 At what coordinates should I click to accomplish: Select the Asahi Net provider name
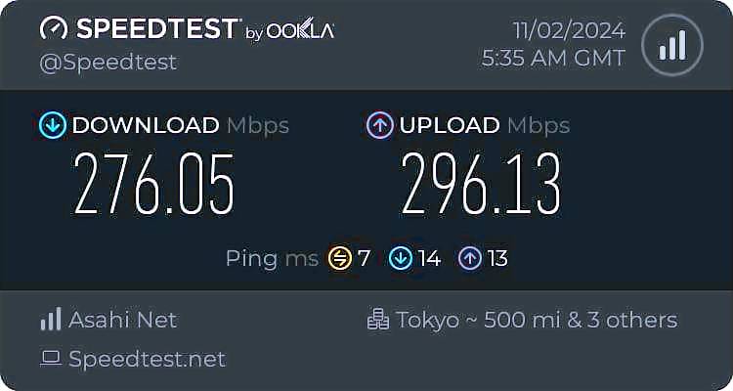click(x=123, y=320)
